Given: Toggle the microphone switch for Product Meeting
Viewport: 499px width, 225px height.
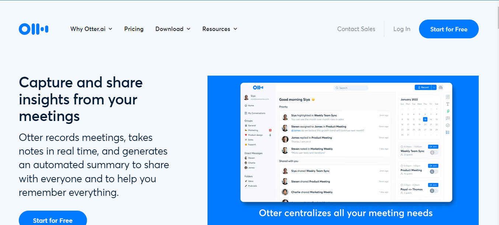Looking at the screenshot, I should (434, 172).
